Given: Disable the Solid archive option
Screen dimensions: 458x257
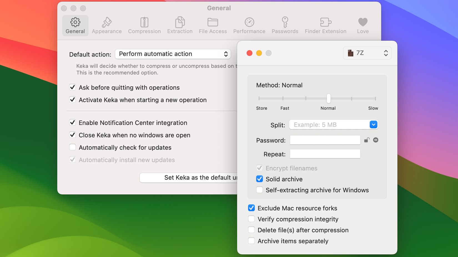Looking at the screenshot, I should (259, 179).
